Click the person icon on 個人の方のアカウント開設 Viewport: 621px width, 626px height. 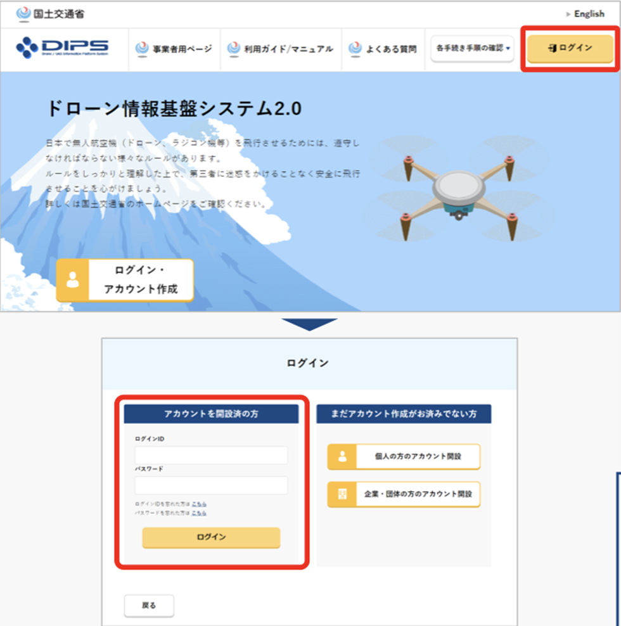pyautogui.click(x=342, y=457)
